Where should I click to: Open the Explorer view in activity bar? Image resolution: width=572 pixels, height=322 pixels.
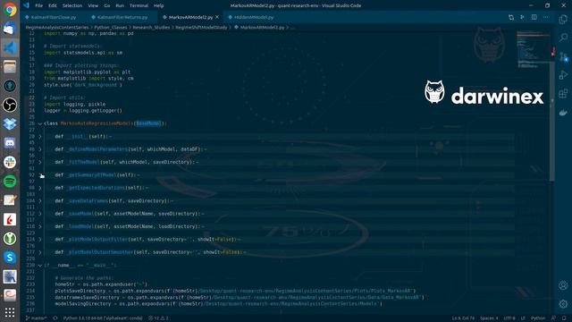(x=563, y=20)
